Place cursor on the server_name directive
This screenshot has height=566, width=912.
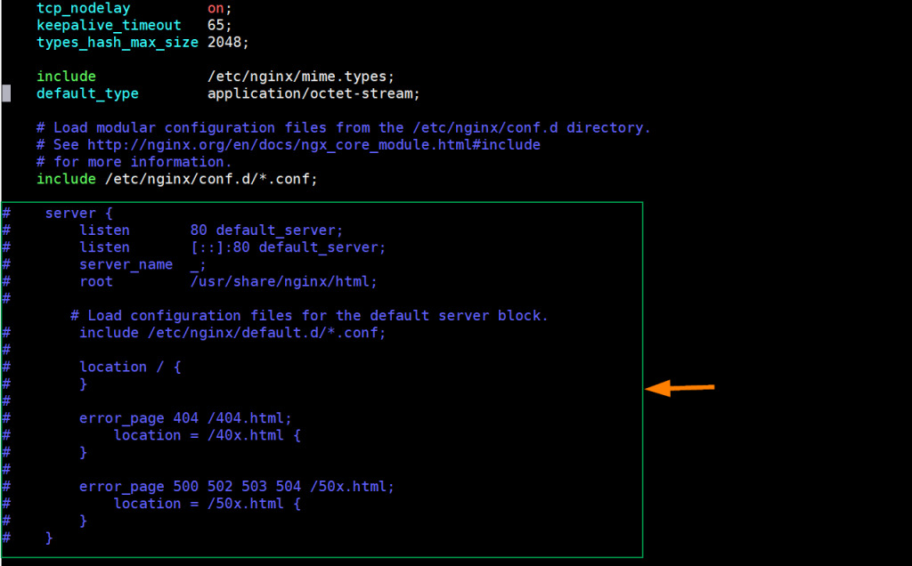(x=126, y=264)
